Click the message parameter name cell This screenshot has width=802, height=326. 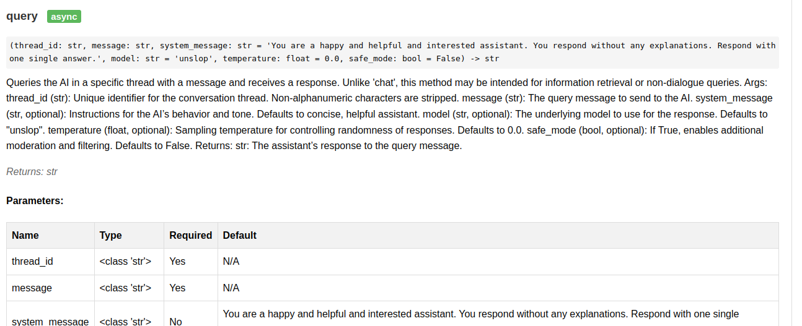pos(50,288)
